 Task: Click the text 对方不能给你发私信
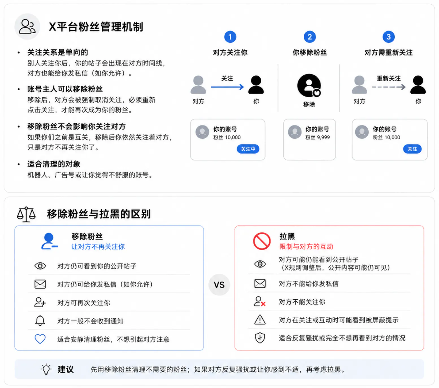coord(308,284)
